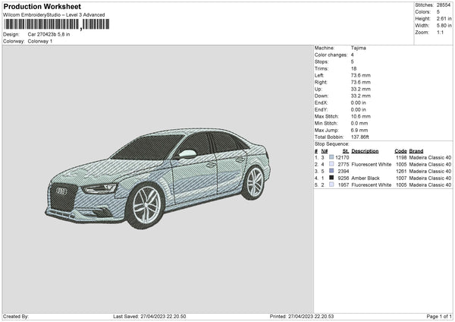Click the Machine value 'Tajima'
The image size is (455, 322).
click(x=359, y=48)
